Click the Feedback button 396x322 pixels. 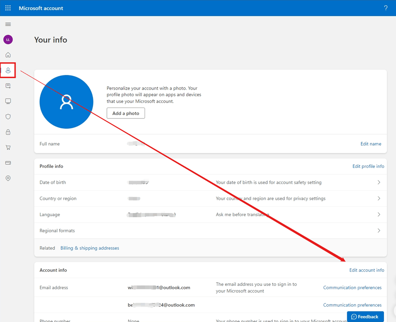click(x=365, y=316)
